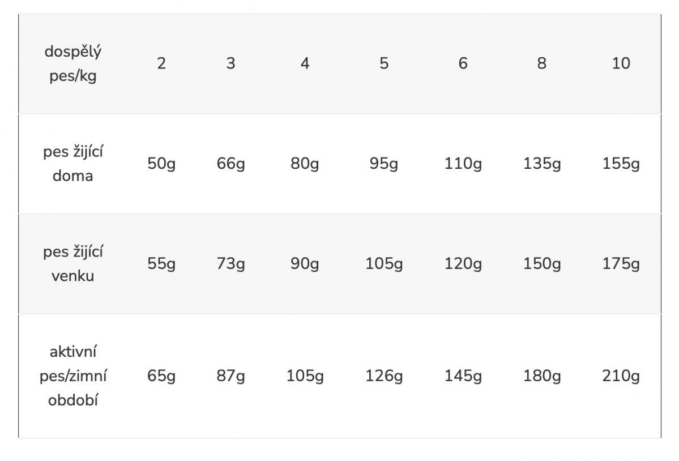Click the column header for 10 kg
679x461 pixels.
coord(621,63)
